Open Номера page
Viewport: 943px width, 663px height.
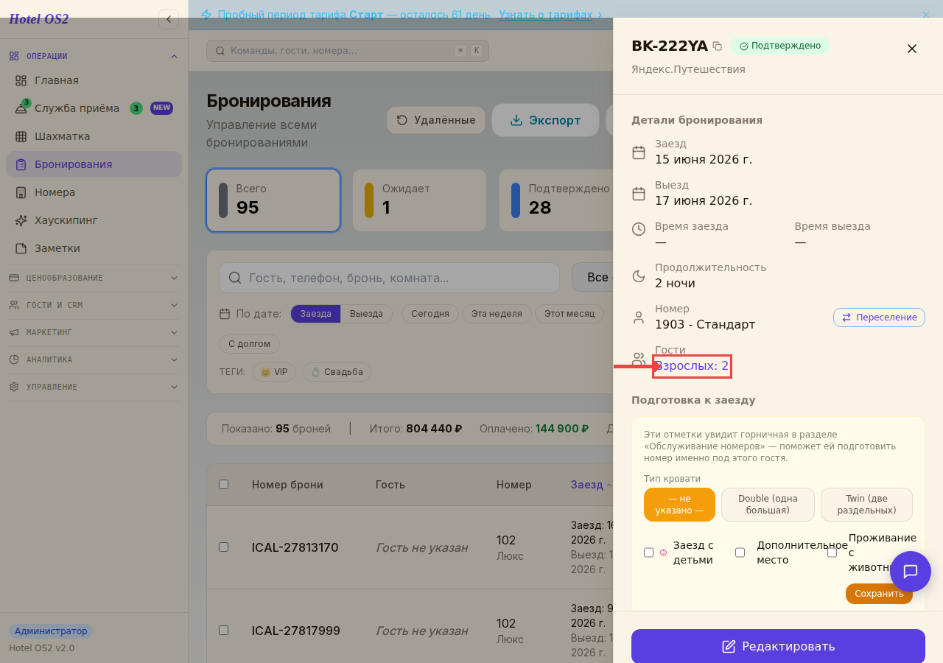pyautogui.click(x=94, y=192)
